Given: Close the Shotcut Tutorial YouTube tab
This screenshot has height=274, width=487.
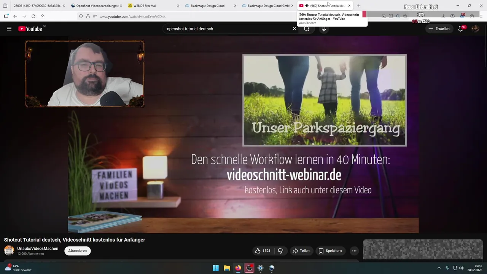Looking at the screenshot, I should [x=349, y=6].
